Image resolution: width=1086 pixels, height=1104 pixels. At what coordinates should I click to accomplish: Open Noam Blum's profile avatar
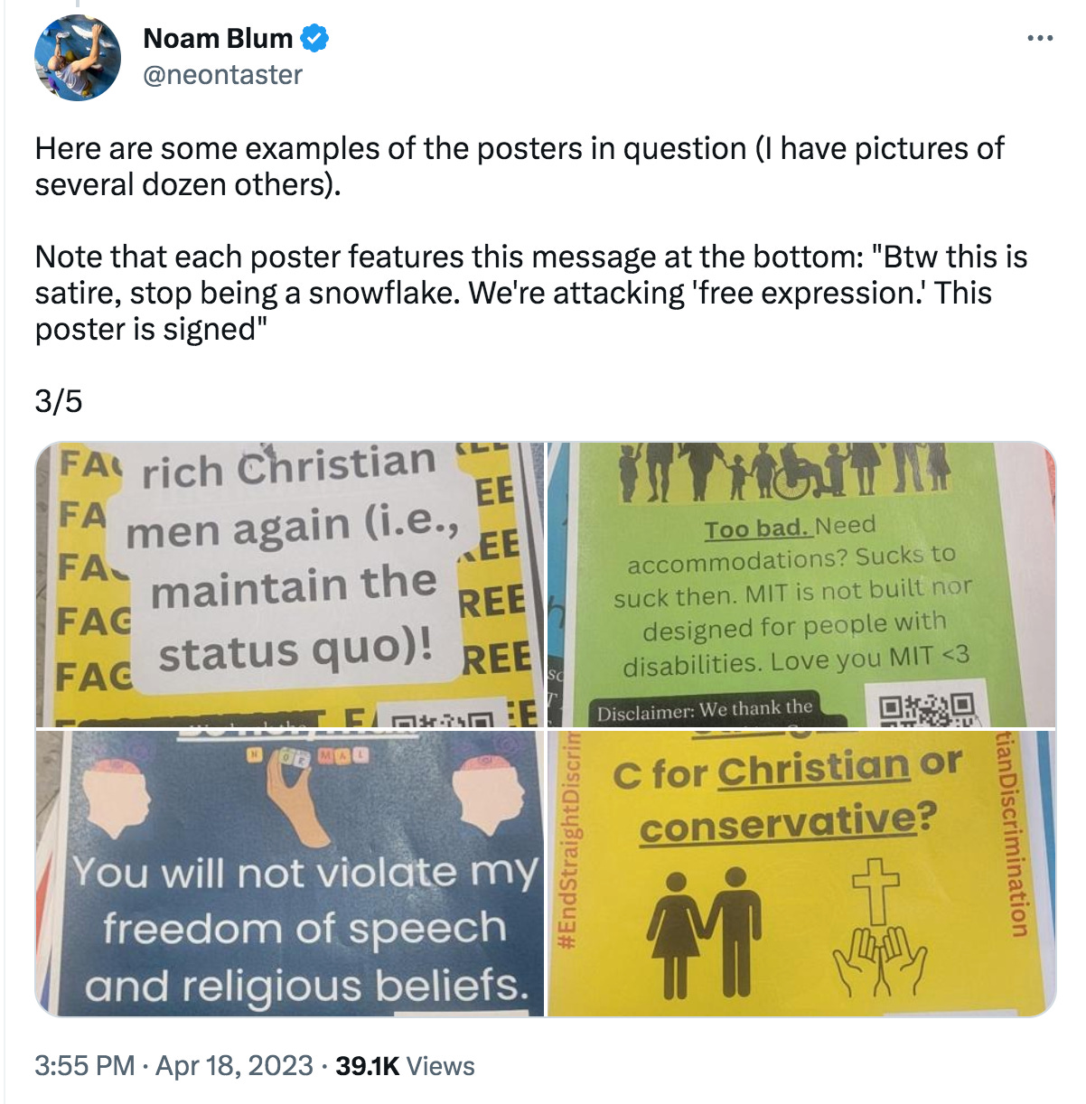[78, 56]
